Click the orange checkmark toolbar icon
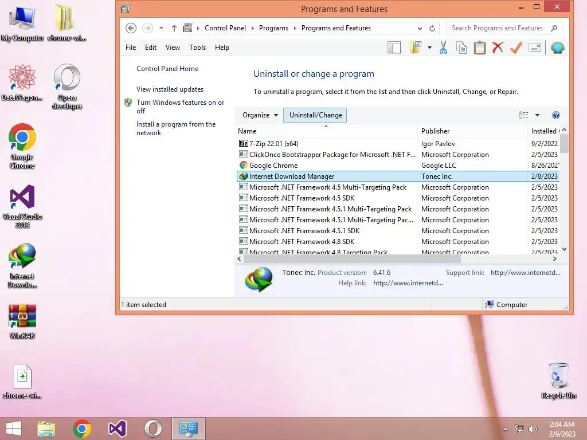 (x=516, y=48)
